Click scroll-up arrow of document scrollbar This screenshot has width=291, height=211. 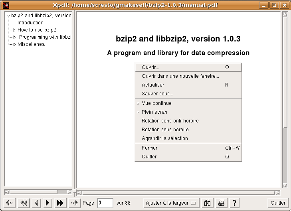(285, 14)
